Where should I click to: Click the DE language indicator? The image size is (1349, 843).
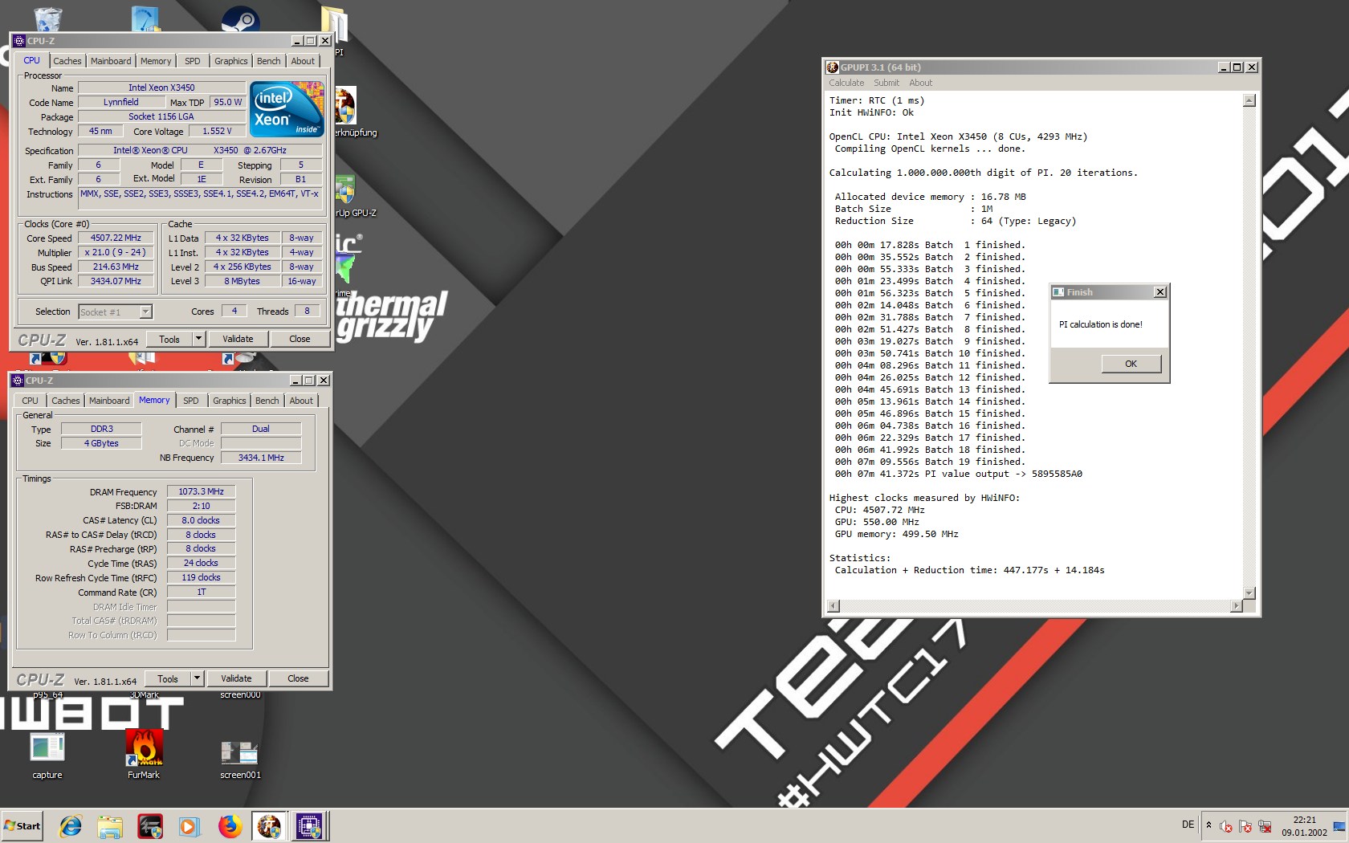pos(1188,825)
